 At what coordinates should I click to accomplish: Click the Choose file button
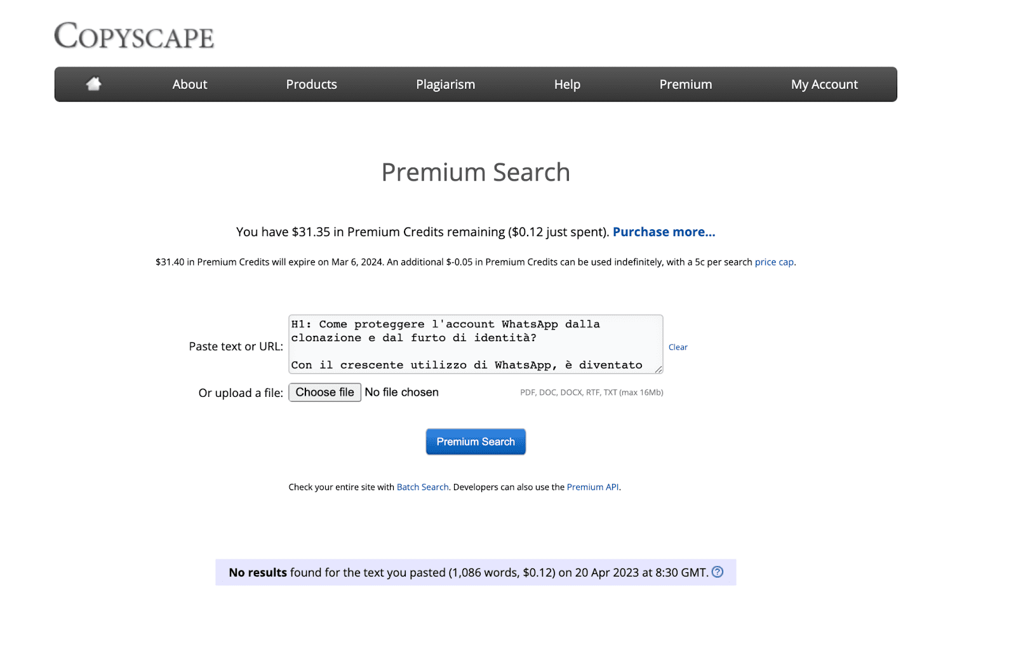click(x=325, y=392)
